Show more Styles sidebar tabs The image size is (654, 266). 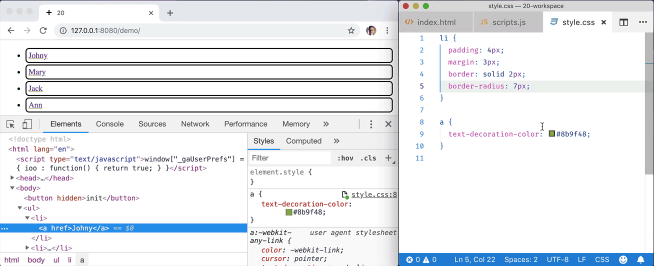click(x=336, y=141)
